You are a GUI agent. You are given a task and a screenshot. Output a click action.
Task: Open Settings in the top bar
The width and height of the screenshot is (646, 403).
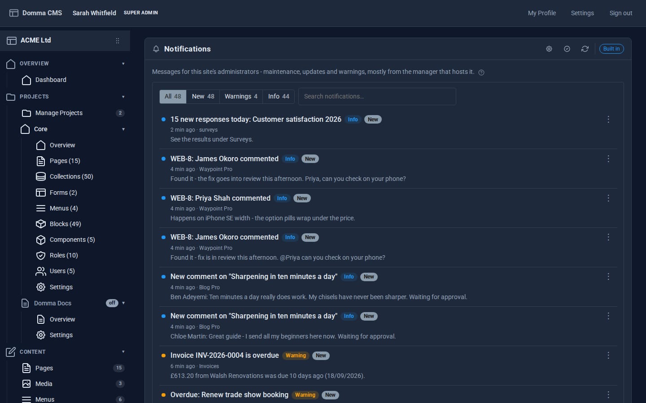pos(582,13)
